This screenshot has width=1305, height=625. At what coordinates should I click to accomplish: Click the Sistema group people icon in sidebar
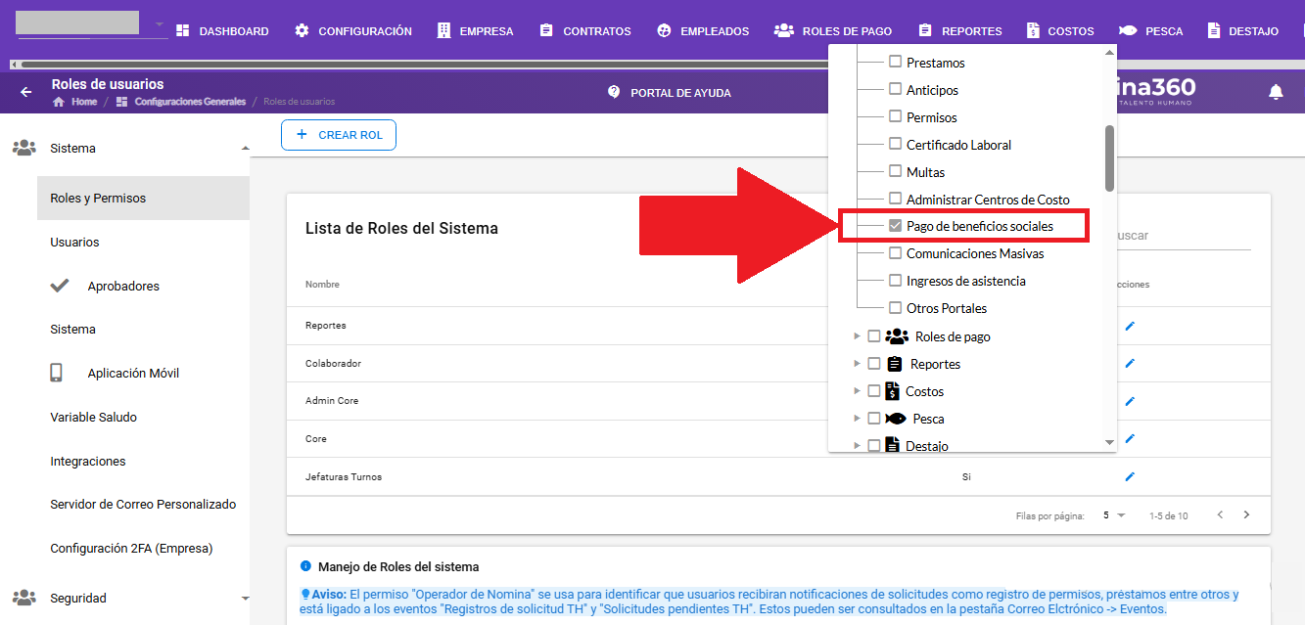24,149
